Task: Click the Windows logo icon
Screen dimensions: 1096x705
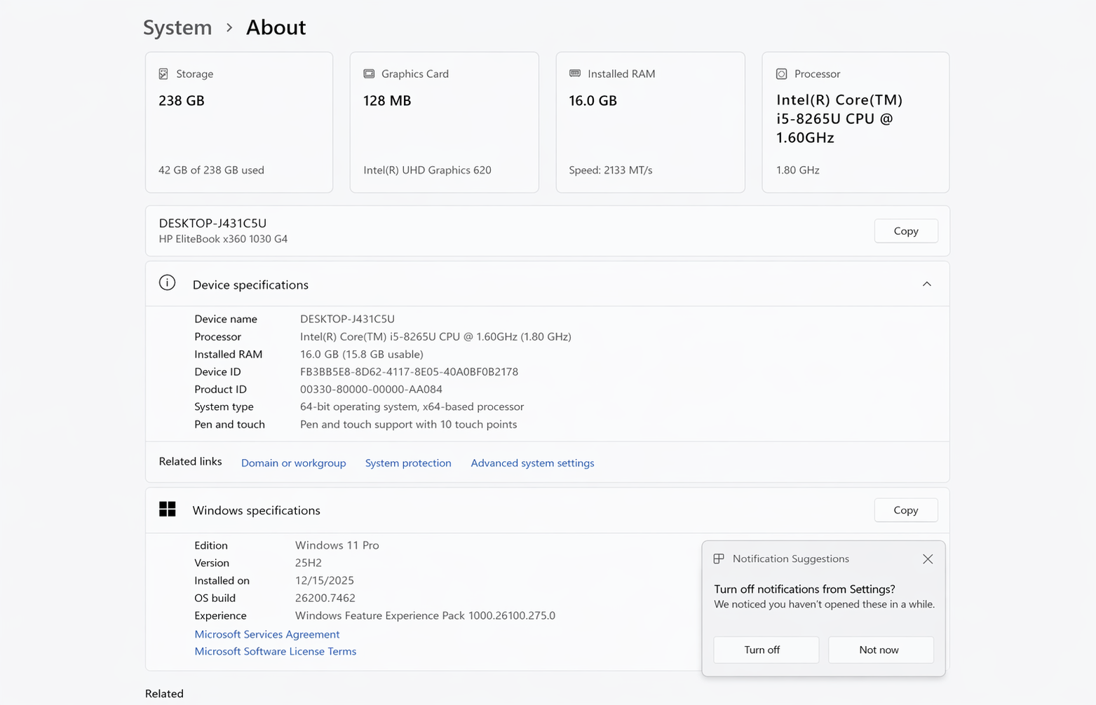Action: (x=168, y=509)
